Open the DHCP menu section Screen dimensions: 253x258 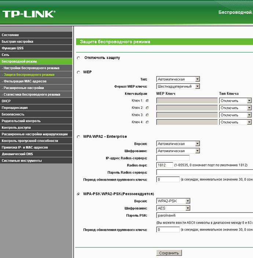(36, 101)
